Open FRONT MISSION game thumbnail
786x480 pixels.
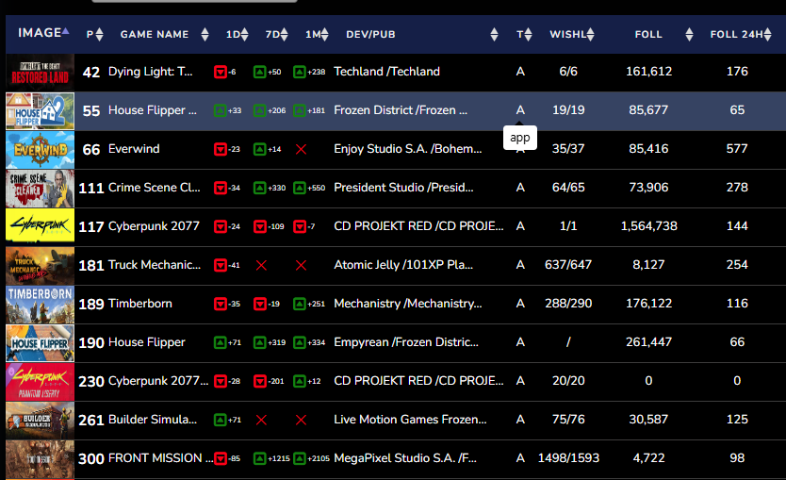(x=41, y=458)
